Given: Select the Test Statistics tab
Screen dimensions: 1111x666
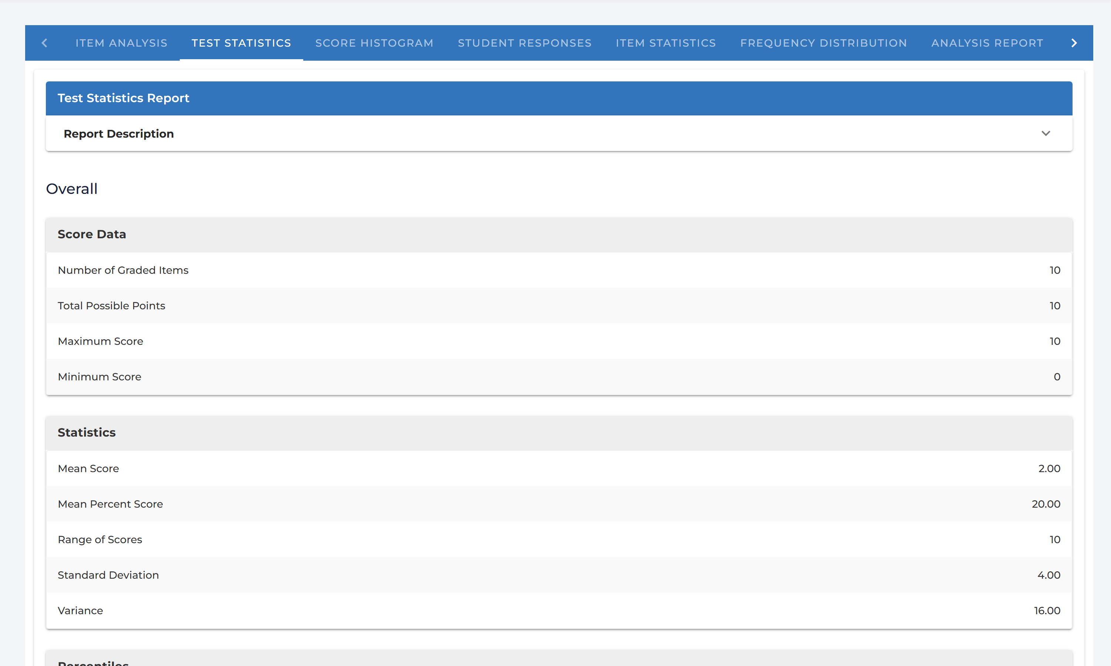Looking at the screenshot, I should 241,43.
